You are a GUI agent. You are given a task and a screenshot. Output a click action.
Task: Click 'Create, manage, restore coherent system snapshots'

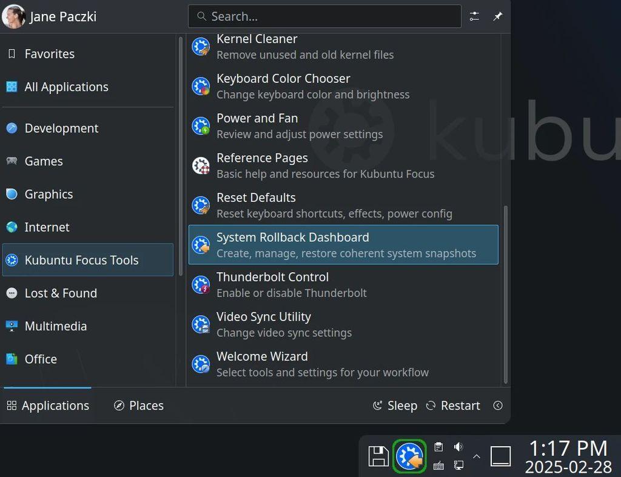[x=346, y=253]
